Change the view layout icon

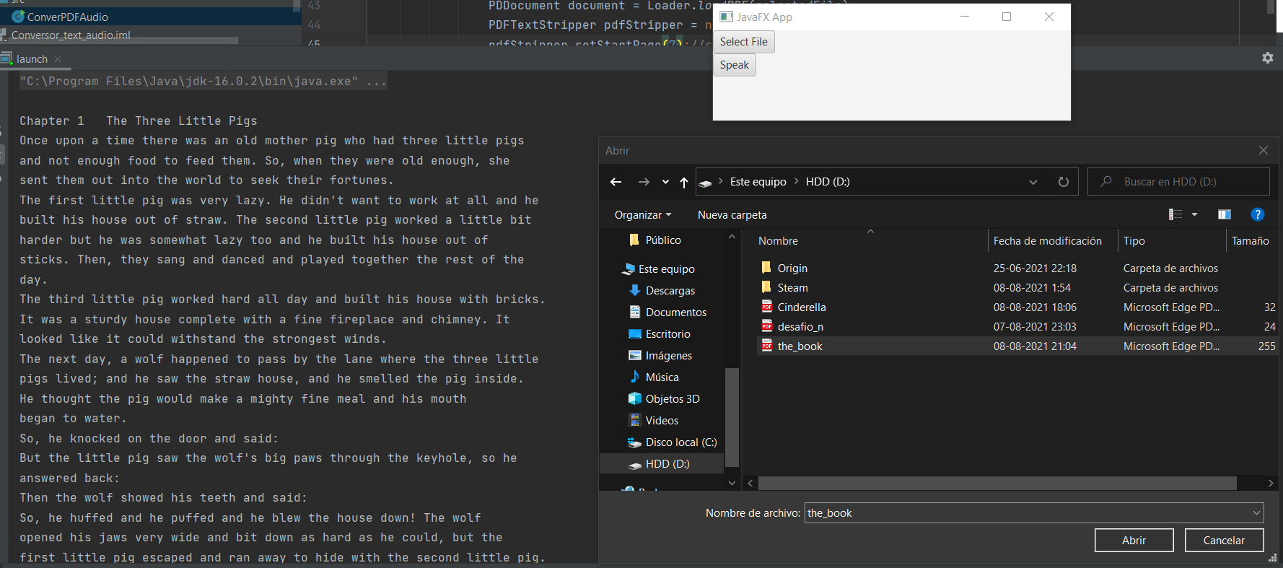[1175, 214]
